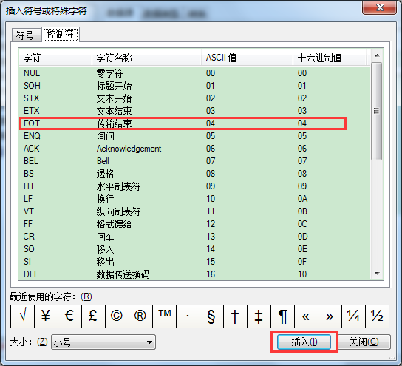Select the HT 水平制表符 row
The height and width of the screenshot is (366, 402).
click(x=195, y=186)
